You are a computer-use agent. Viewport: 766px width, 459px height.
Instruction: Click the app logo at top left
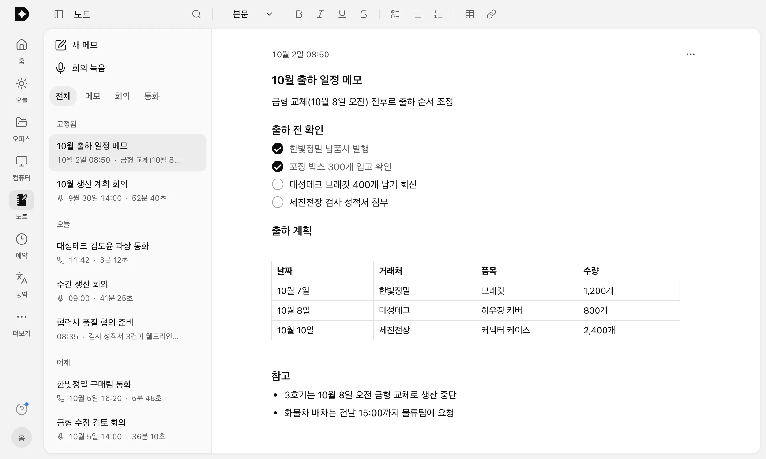coord(22,14)
